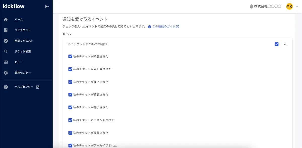Toggle the マイチケットについての通知 master checkbox
Image resolution: width=302 pixels, height=148 pixels.
(277, 44)
